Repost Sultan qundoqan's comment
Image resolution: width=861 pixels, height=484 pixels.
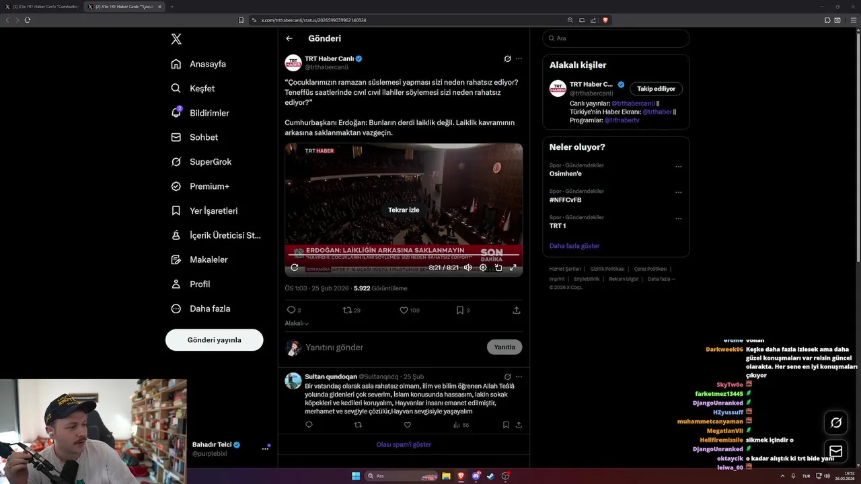(358, 425)
